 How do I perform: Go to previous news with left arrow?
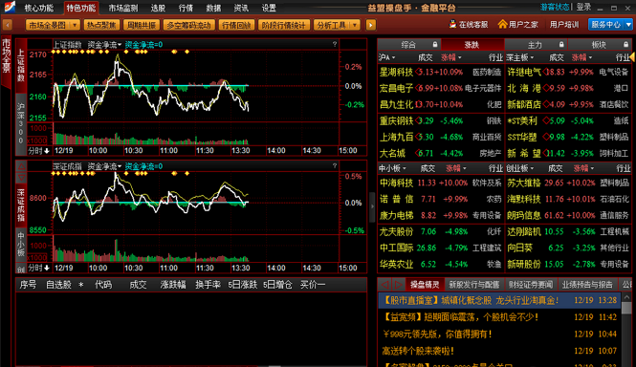(384, 284)
